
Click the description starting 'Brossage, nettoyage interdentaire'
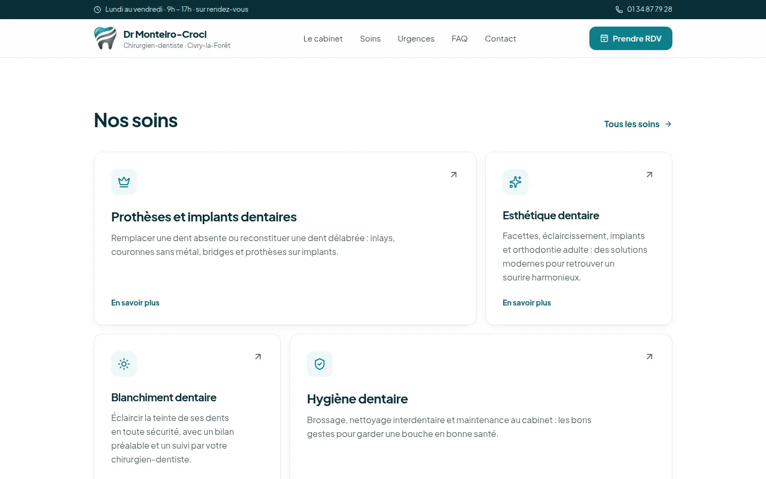coord(449,427)
